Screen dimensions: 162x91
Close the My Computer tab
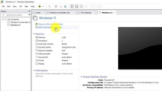(96, 13)
